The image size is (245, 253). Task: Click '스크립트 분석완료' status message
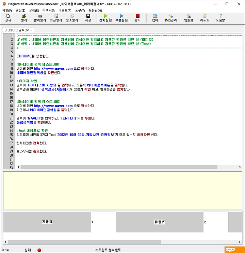108,250
